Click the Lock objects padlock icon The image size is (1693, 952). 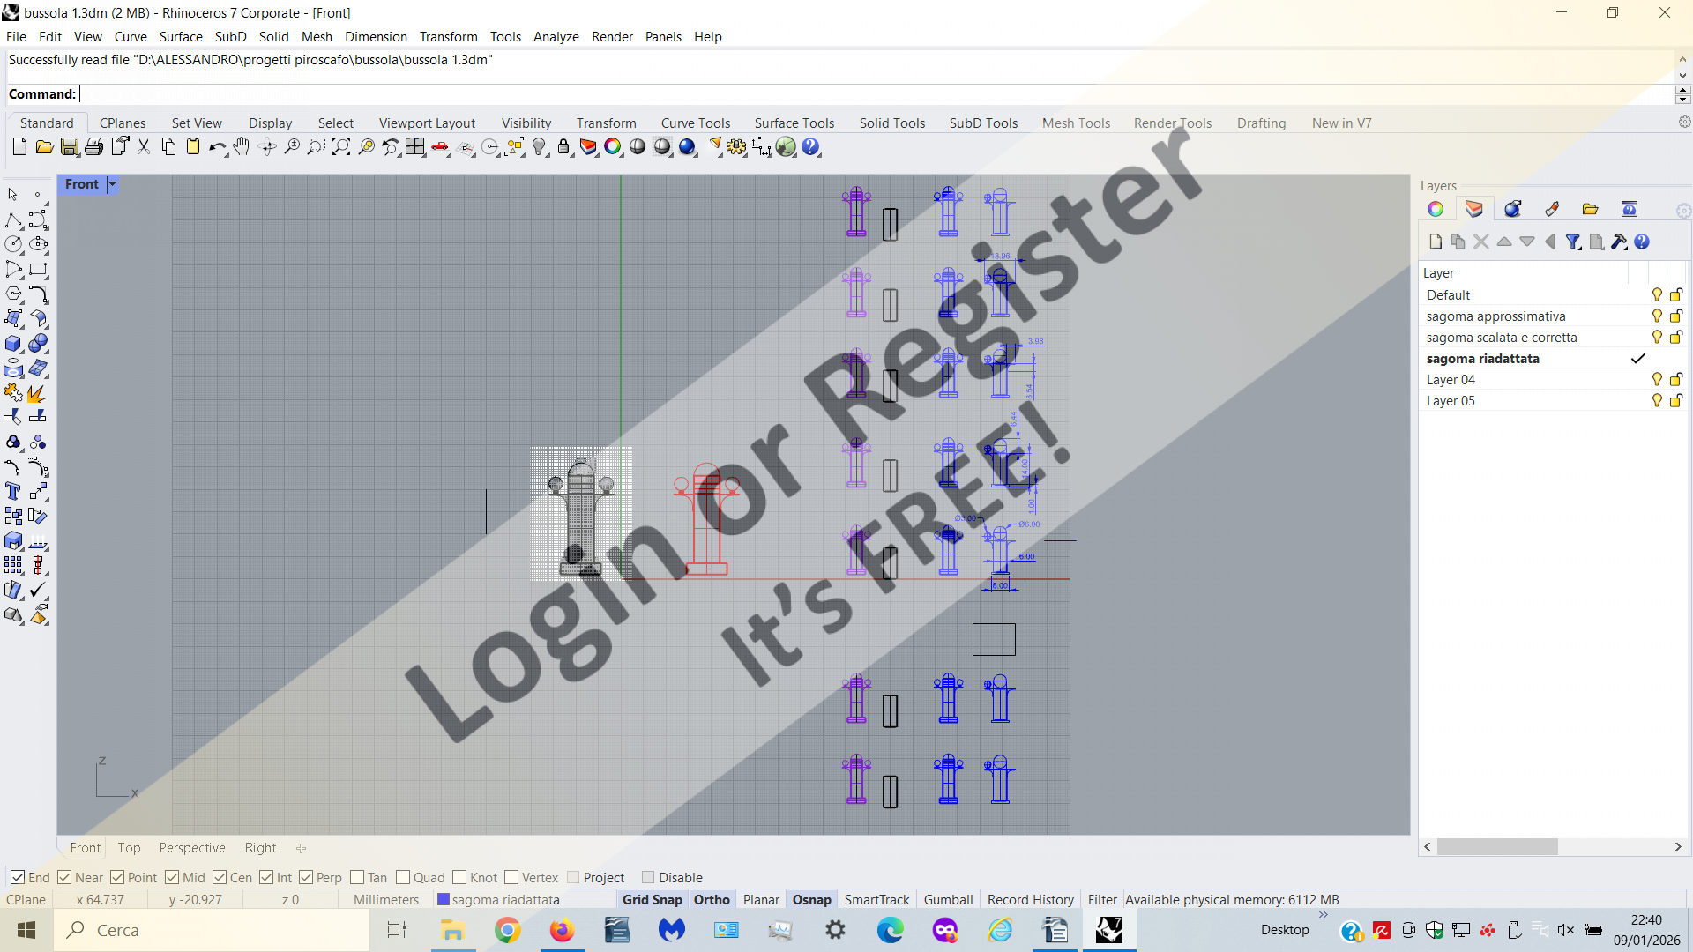[x=563, y=147]
